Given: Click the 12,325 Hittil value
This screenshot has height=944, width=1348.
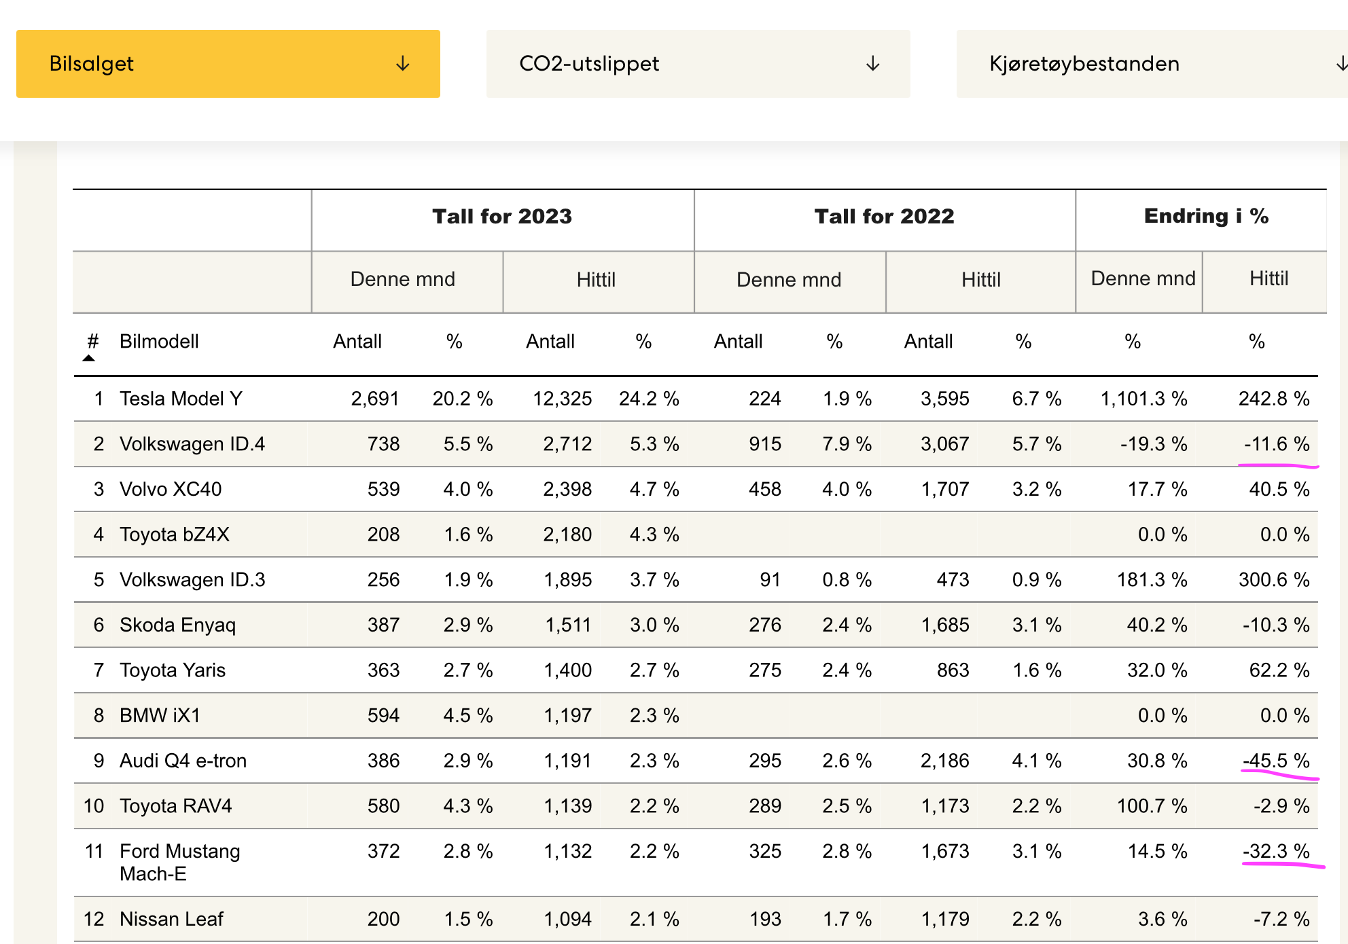Looking at the screenshot, I should click(x=562, y=399).
